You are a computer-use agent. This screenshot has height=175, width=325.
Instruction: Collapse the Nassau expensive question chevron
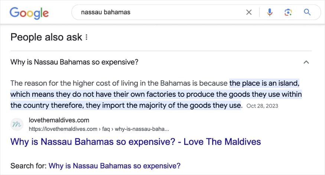point(306,62)
